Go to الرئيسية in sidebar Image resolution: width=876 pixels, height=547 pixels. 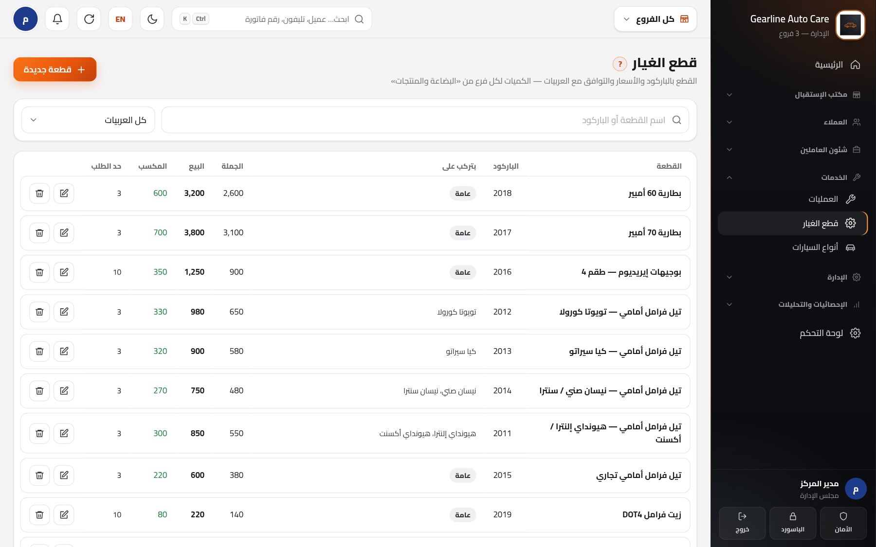pyautogui.click(x=792, y=65)
